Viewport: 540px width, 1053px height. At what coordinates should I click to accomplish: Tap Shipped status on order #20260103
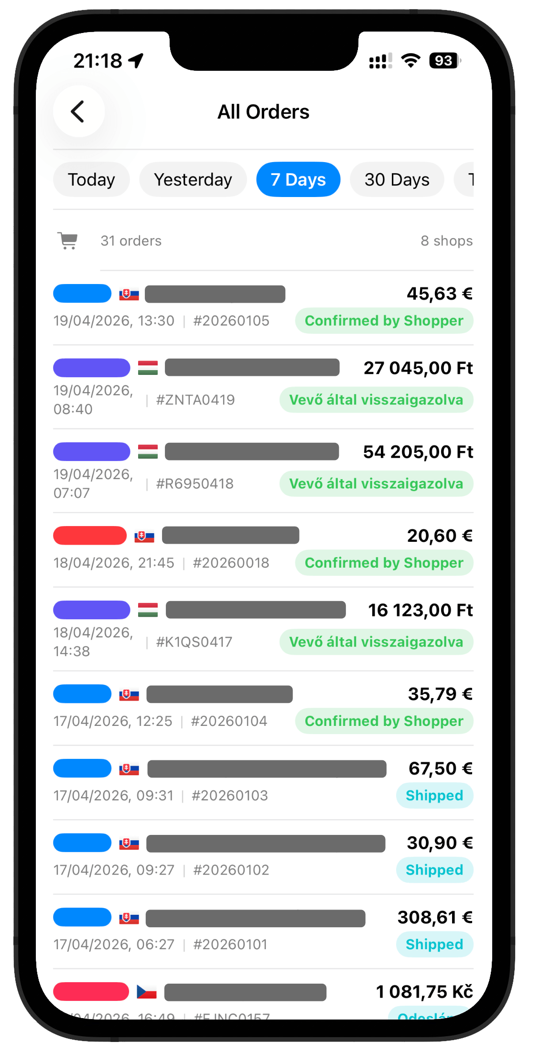click(x=434, y=795)
